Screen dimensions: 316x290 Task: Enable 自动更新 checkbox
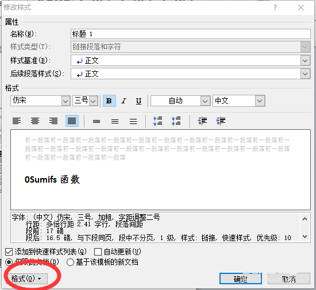(x=98, y=252)
